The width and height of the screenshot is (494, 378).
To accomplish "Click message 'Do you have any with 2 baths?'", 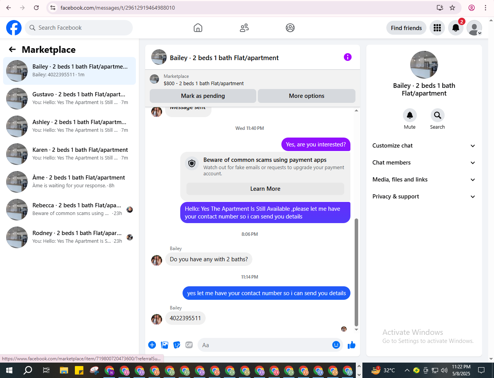I will click(209, 259).
